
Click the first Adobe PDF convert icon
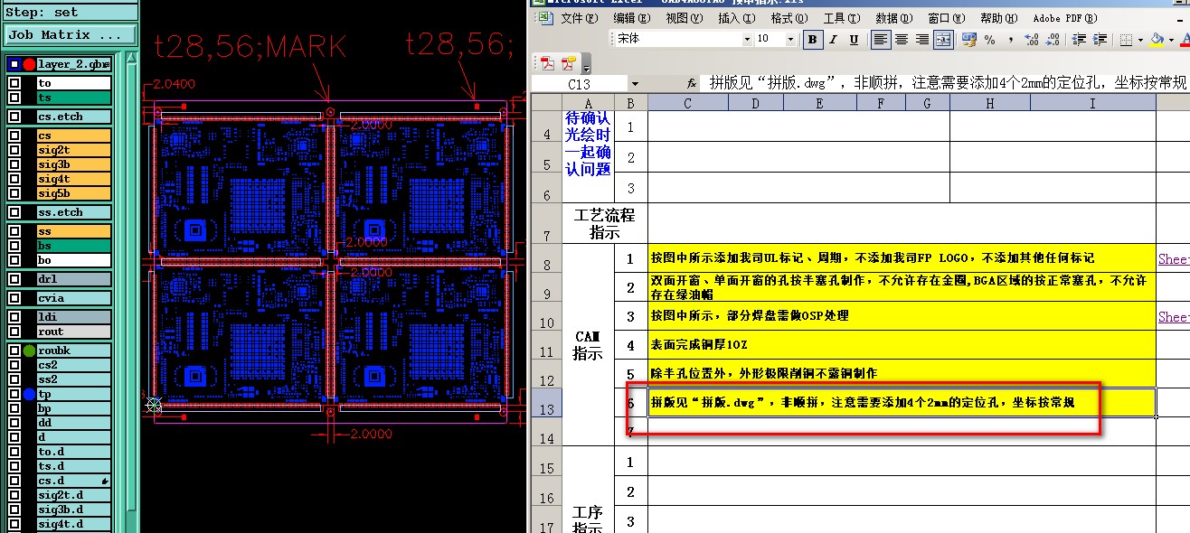coord(547,63)
